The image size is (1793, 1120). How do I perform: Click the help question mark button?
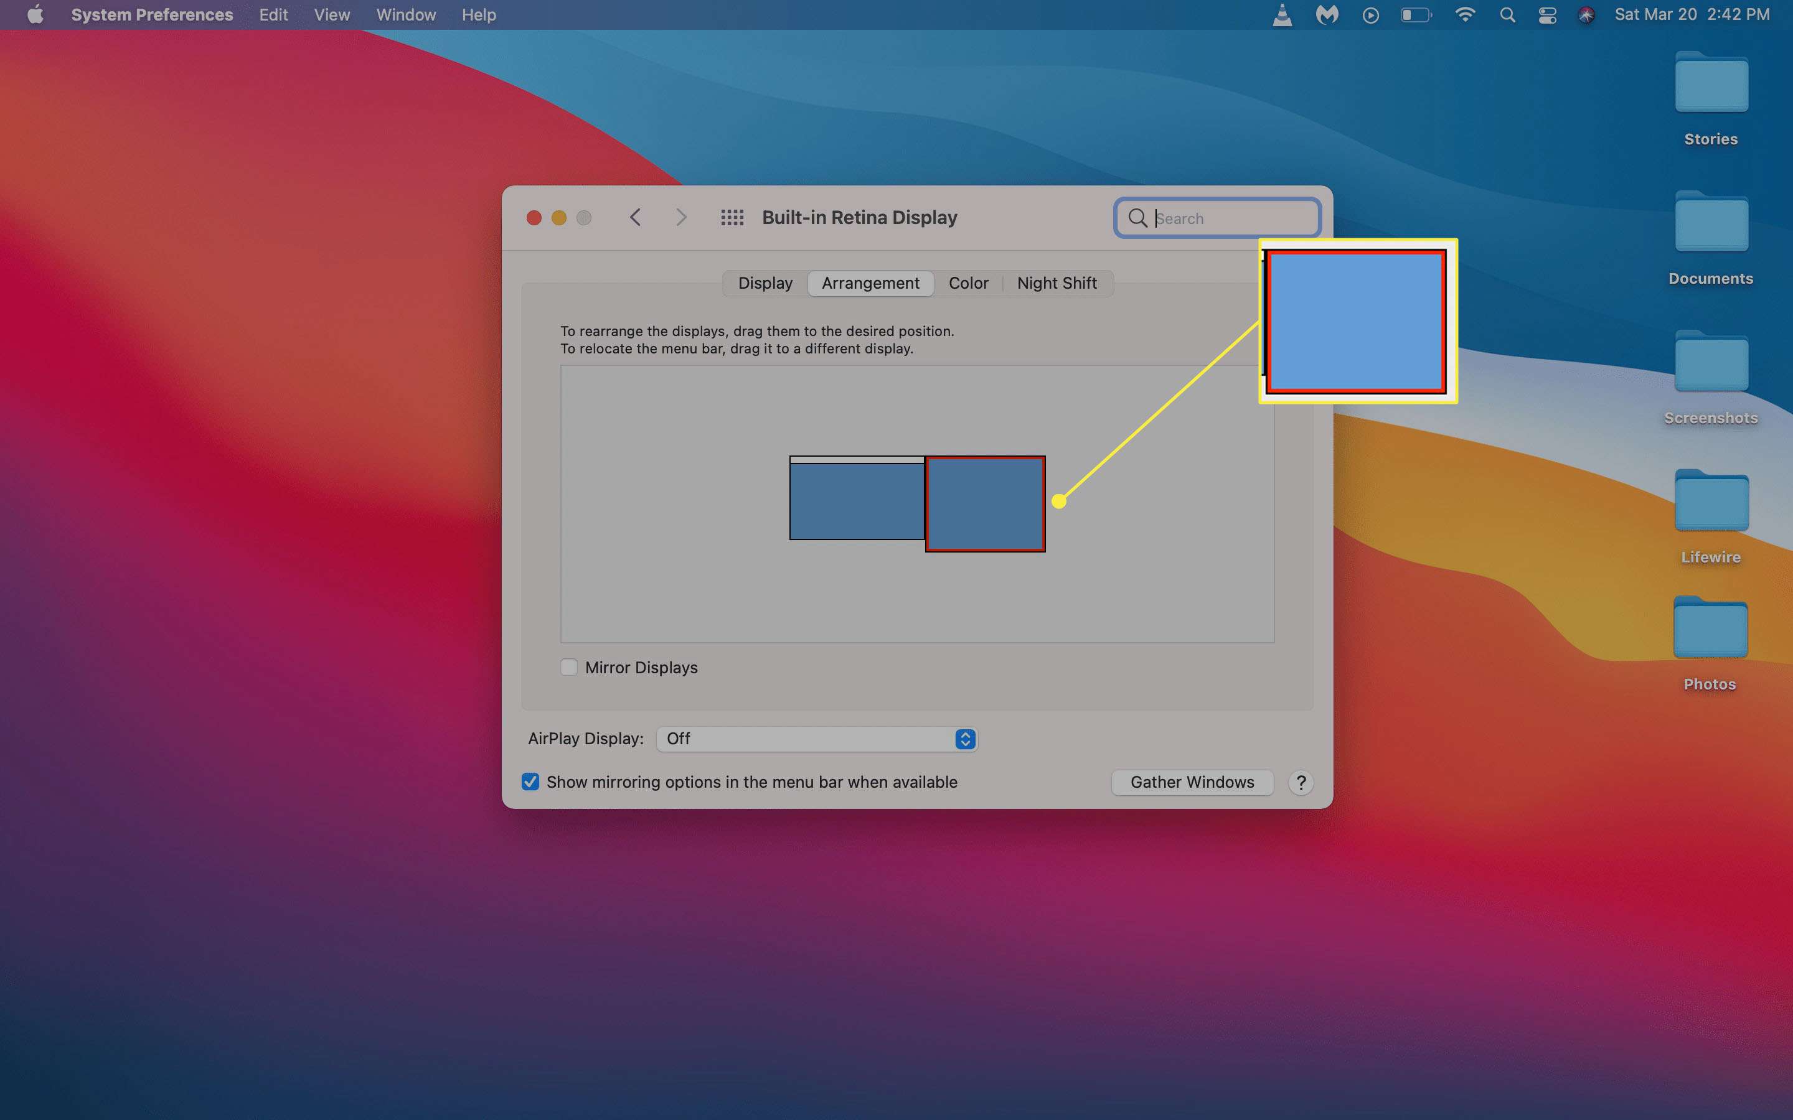[x=1300, y=782]
